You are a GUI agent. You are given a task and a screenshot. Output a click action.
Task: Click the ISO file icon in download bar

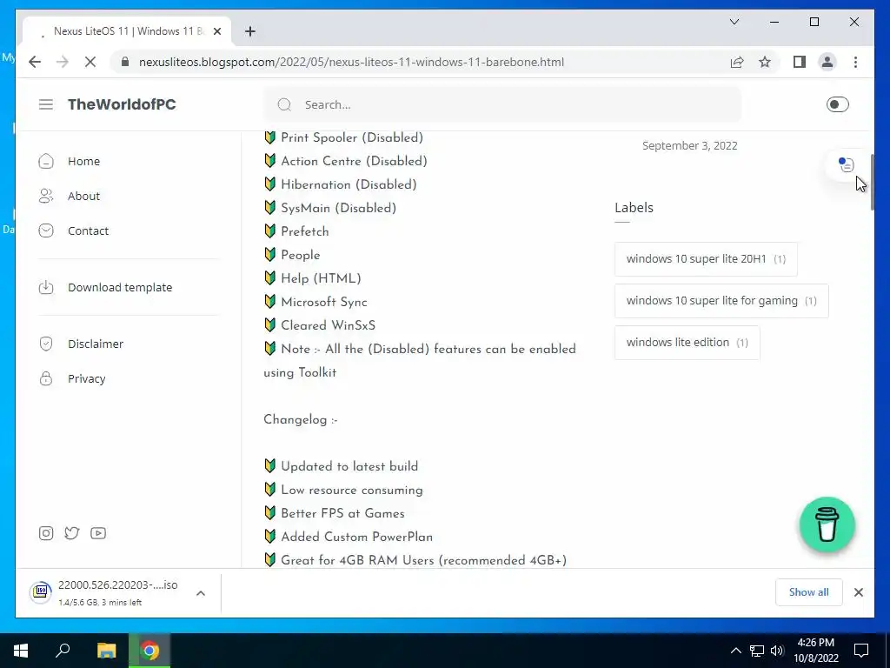tap(41, 592)
